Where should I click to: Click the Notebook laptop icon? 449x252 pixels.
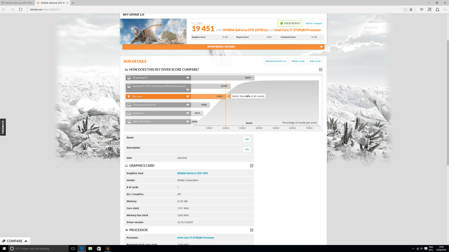click(129, 113)
